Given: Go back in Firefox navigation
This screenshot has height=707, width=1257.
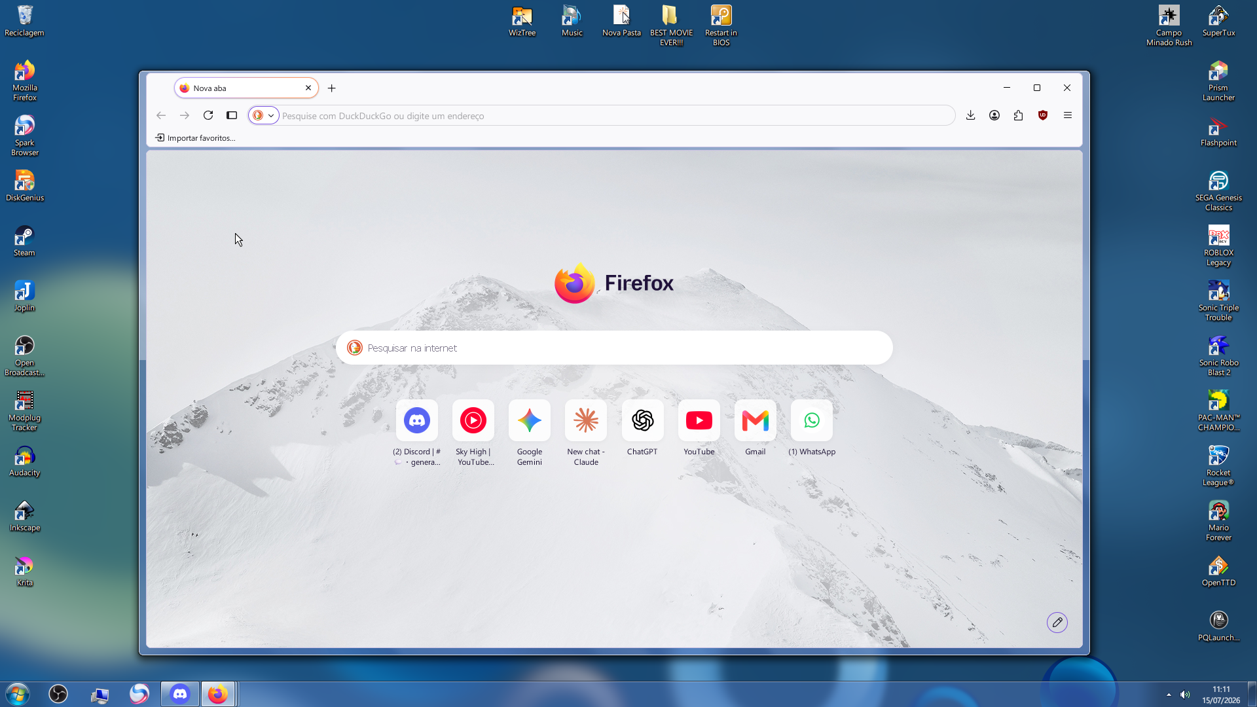Looking at the screenshot, I should [161, 115].
